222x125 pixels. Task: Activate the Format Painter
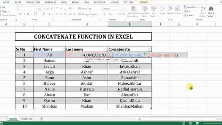point(8,15)
